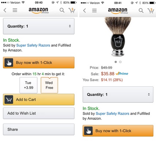Open the hamburger menu in the right screen
The width and height of the screenshot is (156, 142).
pyautogui.click(x=94, y=11)
